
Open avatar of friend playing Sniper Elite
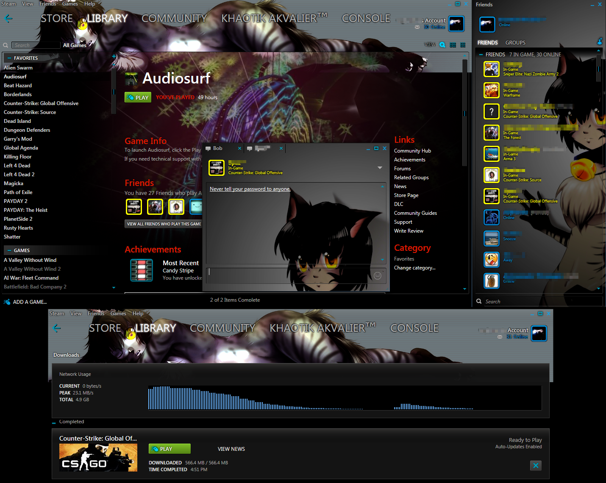tap(492, 69)
